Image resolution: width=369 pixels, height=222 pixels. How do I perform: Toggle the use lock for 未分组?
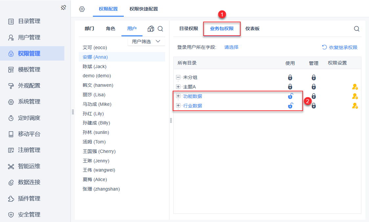coord(290,78)
